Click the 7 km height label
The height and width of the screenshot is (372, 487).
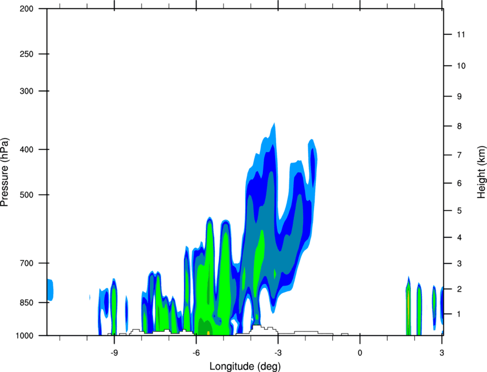pyautogui.click(x=459, y=155)
